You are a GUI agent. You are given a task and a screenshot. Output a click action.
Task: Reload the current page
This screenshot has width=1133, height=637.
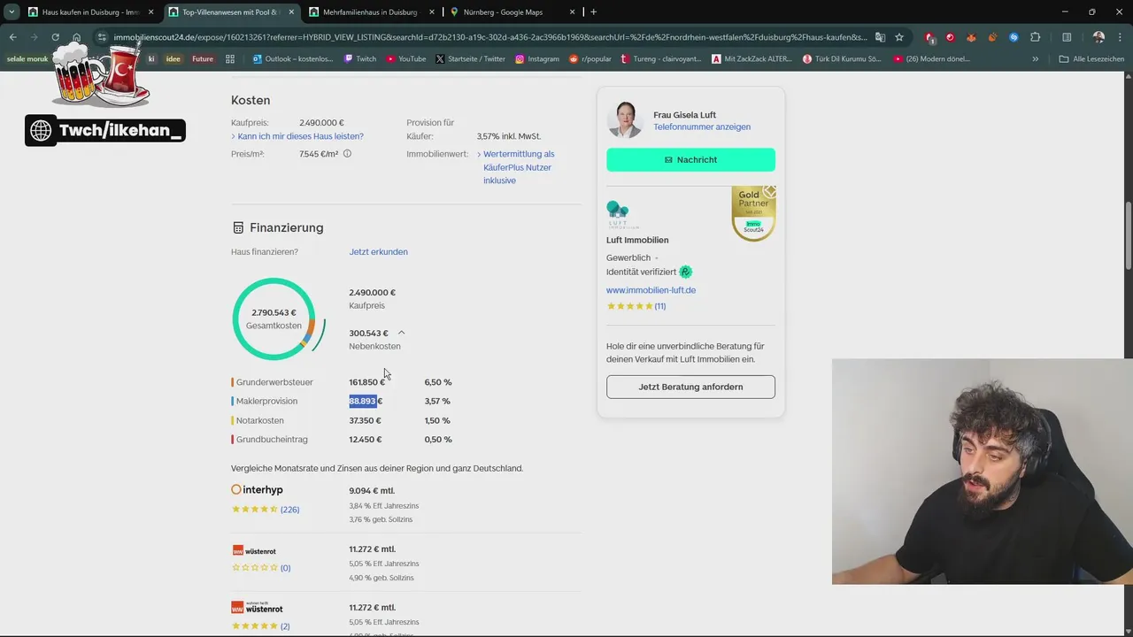pos(55,37)
